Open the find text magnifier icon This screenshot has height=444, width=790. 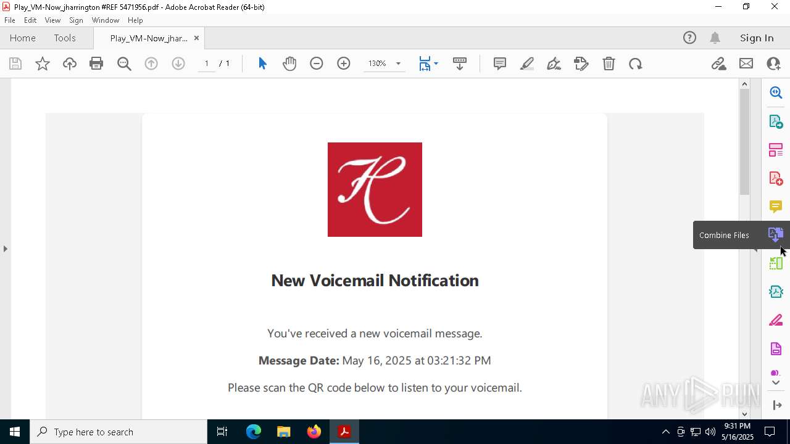click(124, 64)
